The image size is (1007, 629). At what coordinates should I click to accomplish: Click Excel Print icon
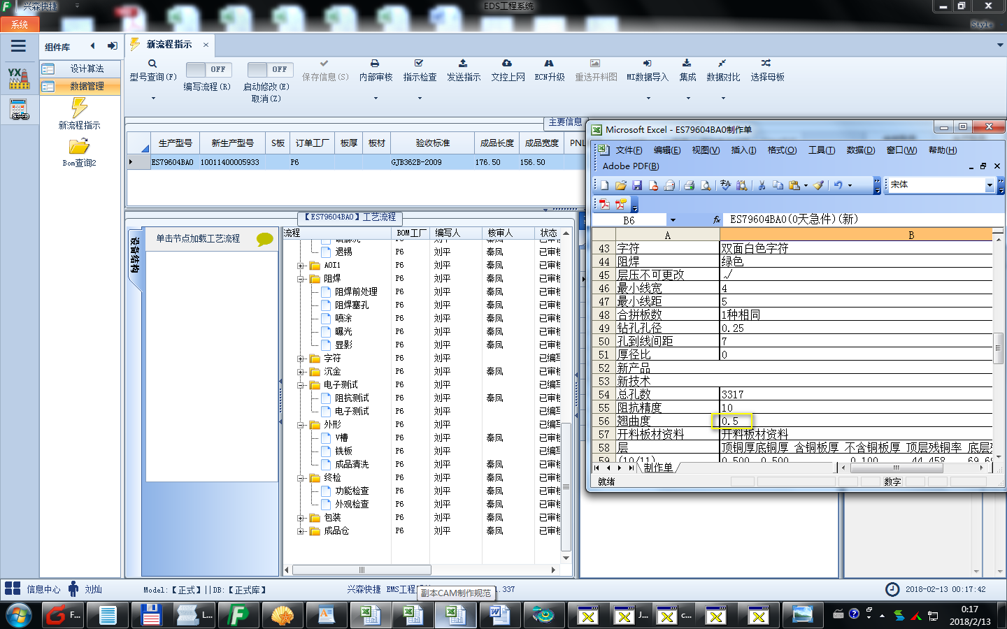689,185
